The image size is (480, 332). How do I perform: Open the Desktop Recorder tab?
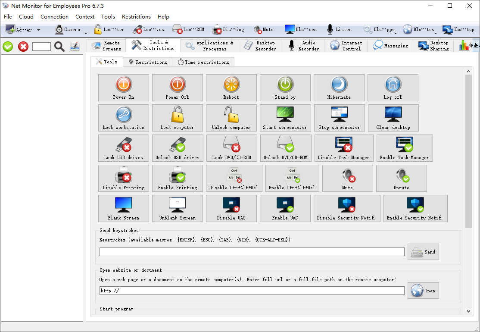pyautogui.click(x=259, y=46)
